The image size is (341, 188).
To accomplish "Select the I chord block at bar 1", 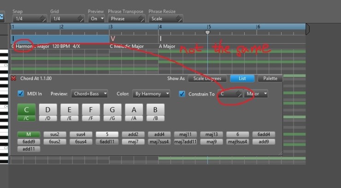I will (x=60, y=39).
